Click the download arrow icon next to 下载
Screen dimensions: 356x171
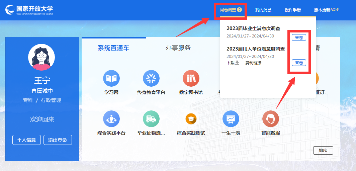coord(237,63)
